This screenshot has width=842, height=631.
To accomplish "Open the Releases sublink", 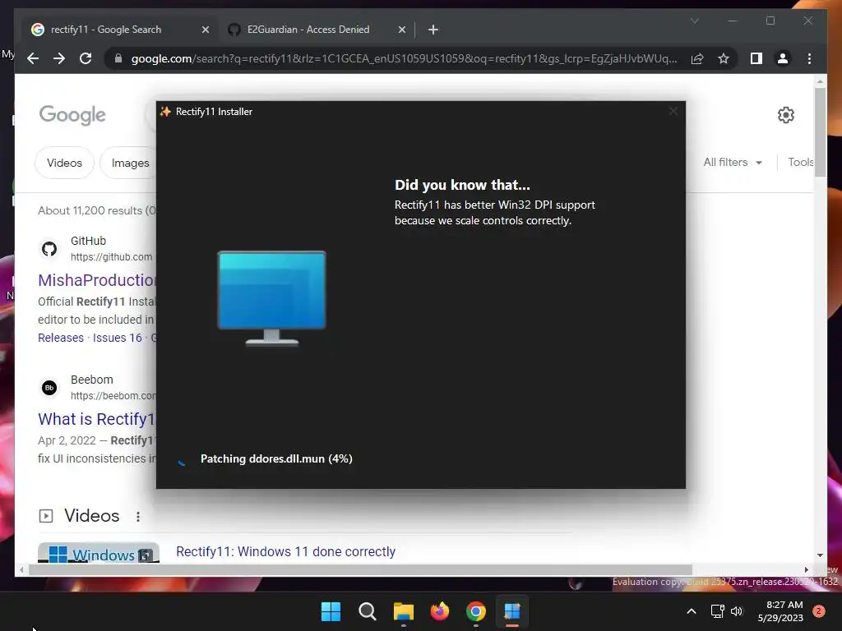I will pos(61,338).
